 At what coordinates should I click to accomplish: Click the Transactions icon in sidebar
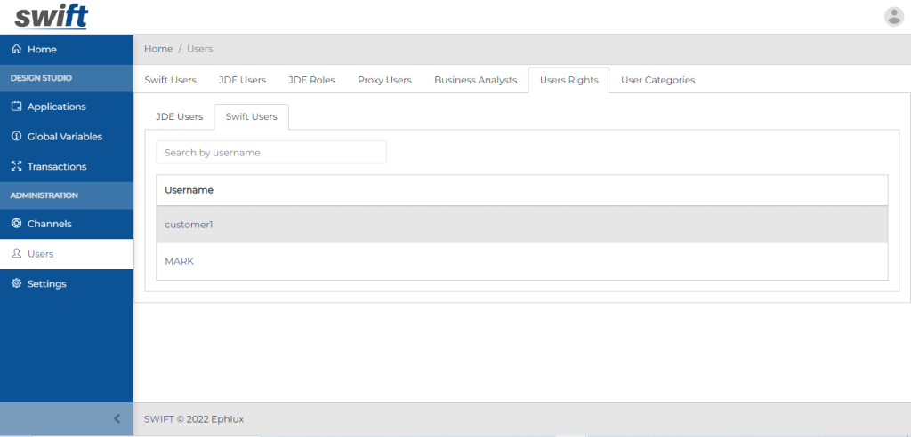click(x=16, y=166)
